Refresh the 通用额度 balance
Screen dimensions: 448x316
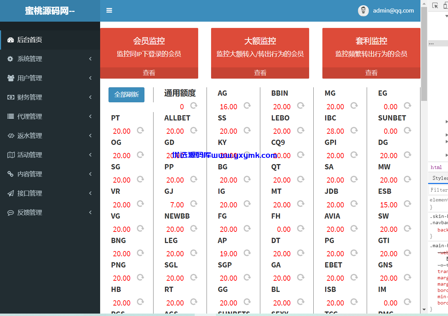(194, 105)
